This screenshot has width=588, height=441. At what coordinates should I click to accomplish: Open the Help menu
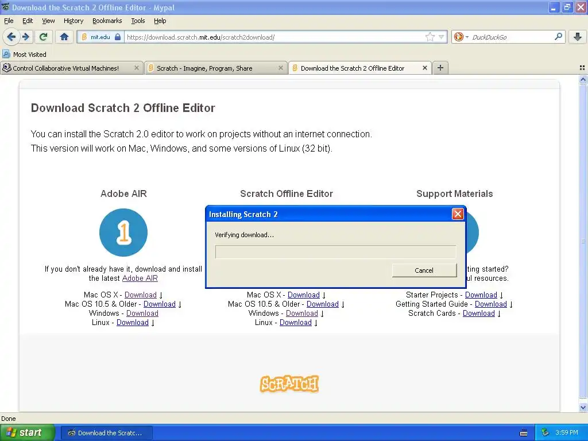(160, 21)
